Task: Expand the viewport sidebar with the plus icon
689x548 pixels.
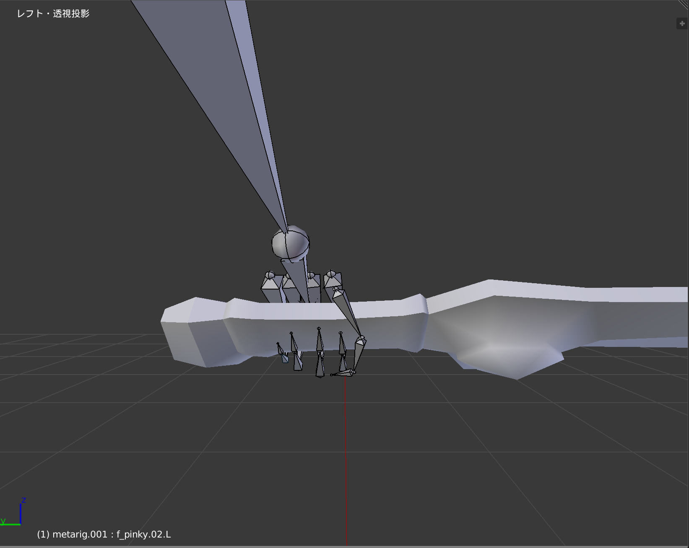Action: [x=681, y=23]
